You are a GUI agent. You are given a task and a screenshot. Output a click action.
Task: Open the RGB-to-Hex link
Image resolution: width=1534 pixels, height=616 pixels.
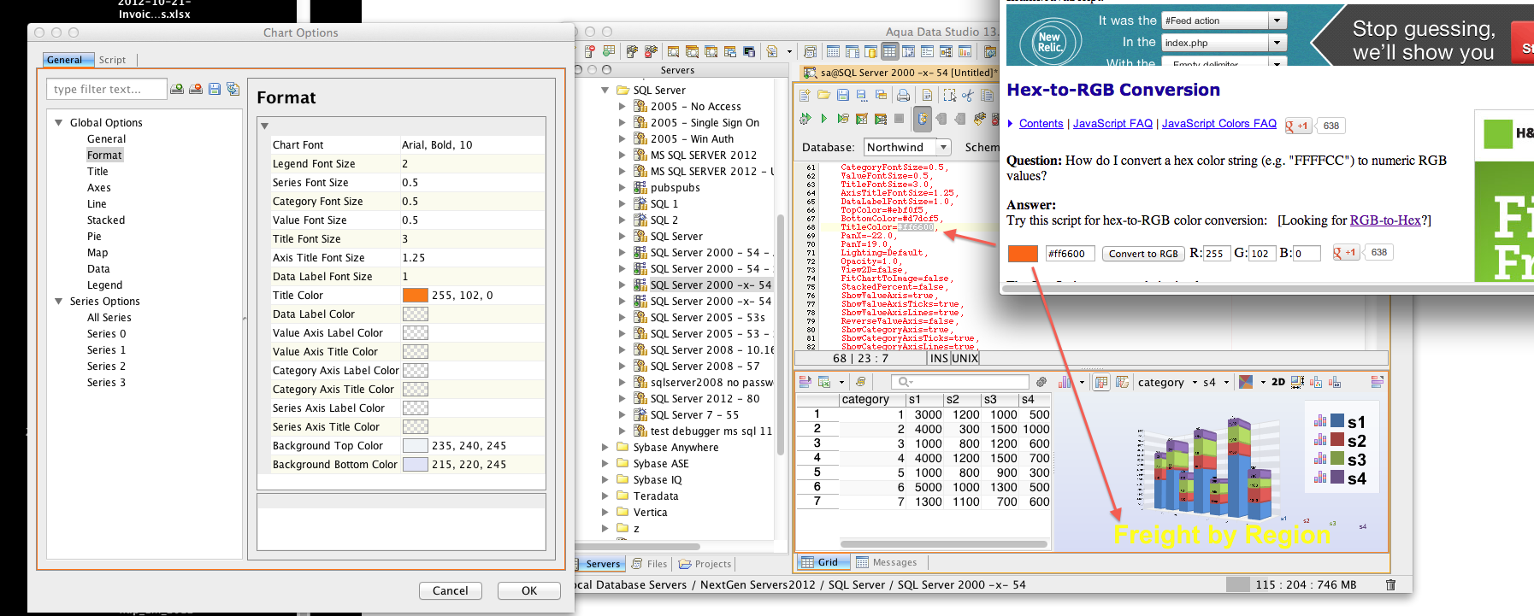coord(1385,220)
